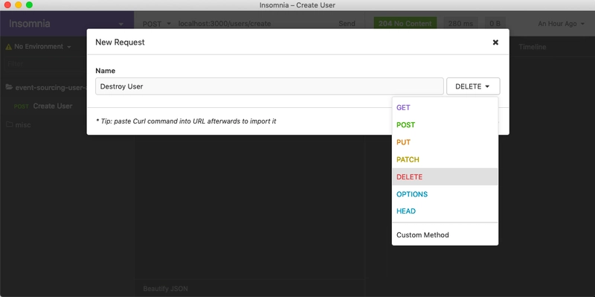
Task: Select POST from method list
Action: click(x=445, y=125)
